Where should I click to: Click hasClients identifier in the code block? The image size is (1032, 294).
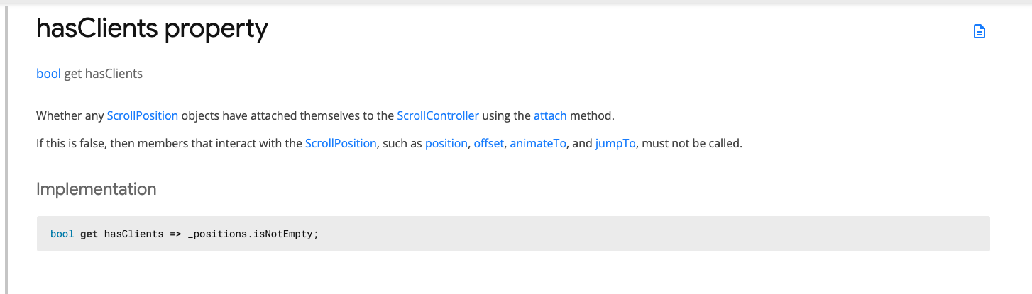pos(134,234)
